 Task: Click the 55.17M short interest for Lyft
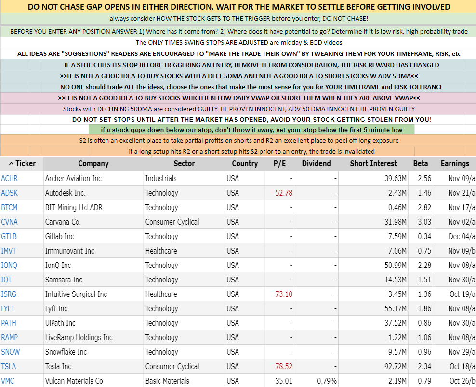tap(396, 308)
